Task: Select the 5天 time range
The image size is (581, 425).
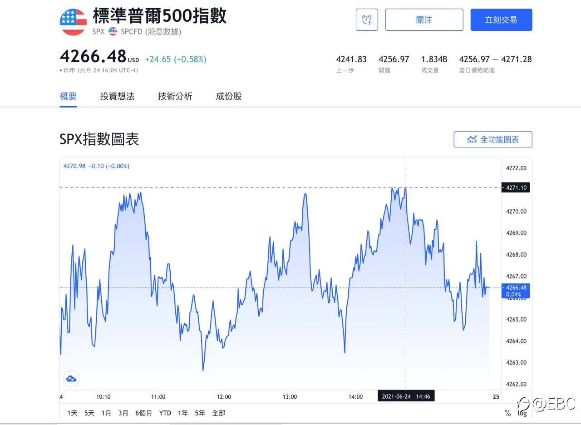Action: [x=89, y=413]
